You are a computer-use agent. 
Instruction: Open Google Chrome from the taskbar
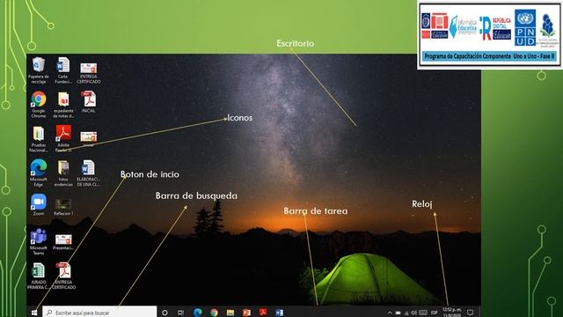215,313
